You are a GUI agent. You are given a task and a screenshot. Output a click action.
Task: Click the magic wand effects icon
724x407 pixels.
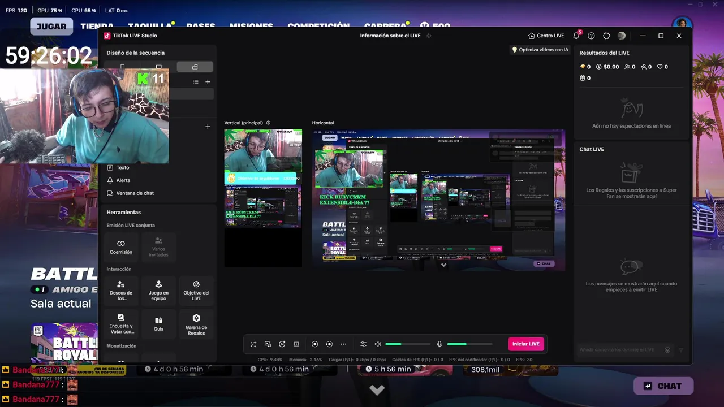[x=253, y=344]
